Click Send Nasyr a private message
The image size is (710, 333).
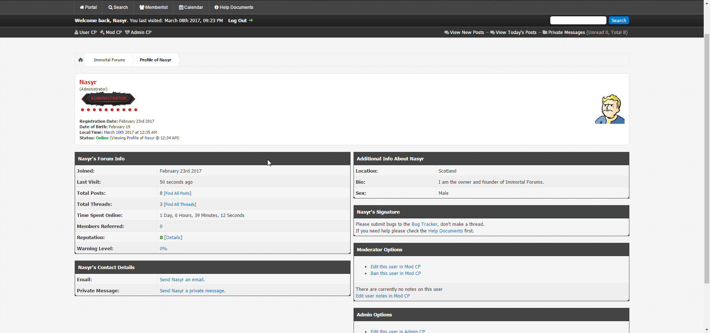coord(192,291)
